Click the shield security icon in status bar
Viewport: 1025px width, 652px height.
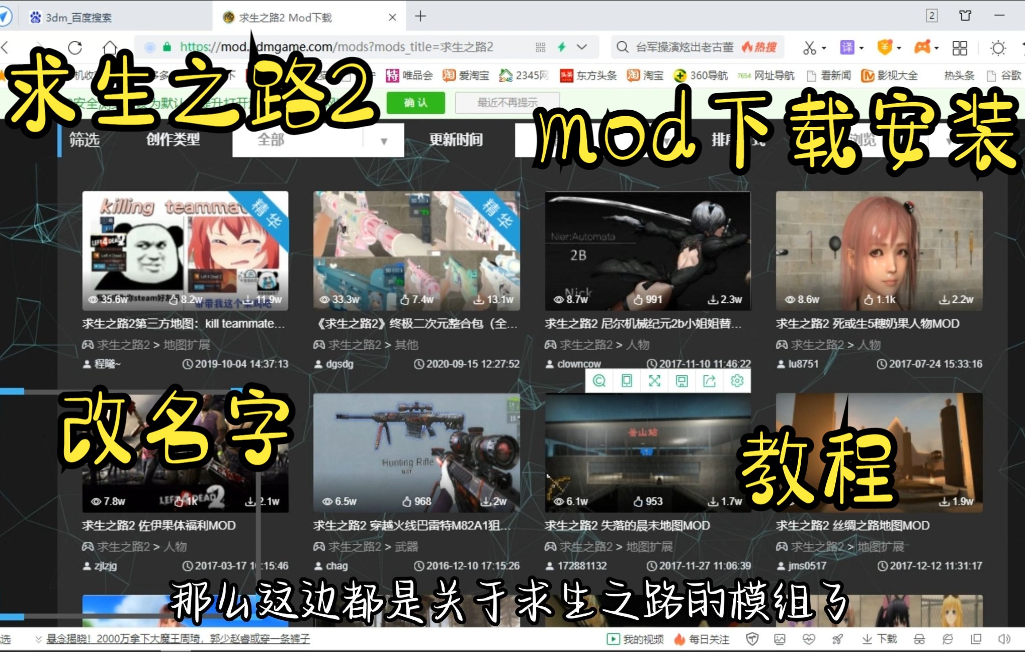tap(752, 639)
